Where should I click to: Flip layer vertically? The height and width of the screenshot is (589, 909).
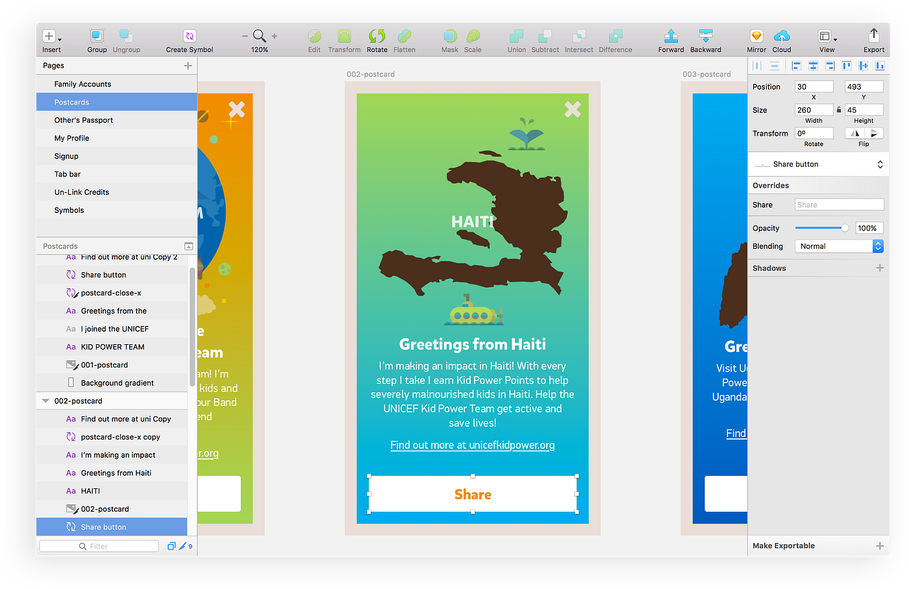(x=874, y=133)
